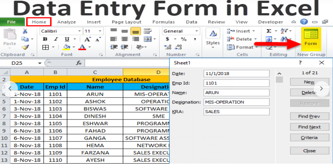Open the Excel Help question mark icon
Image resolution: width=333 pixels, height=168 pixels.
(304, 22)
